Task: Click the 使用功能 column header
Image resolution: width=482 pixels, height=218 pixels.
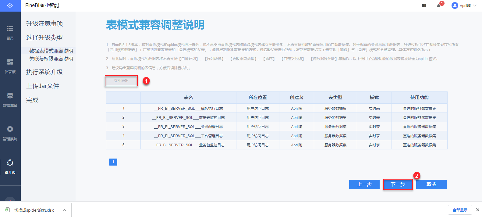Action: pos(420,98)
